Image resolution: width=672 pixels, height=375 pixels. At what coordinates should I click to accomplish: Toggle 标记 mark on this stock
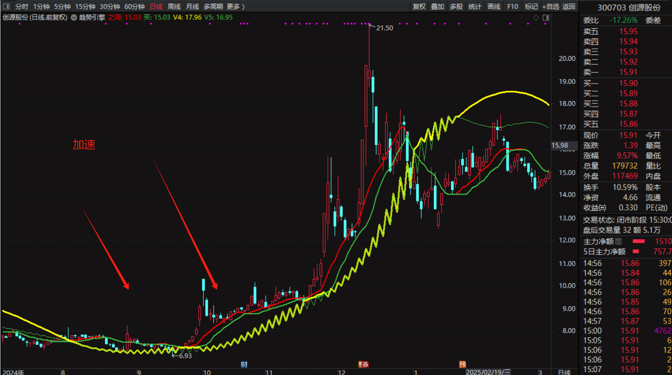coord(531,6)
